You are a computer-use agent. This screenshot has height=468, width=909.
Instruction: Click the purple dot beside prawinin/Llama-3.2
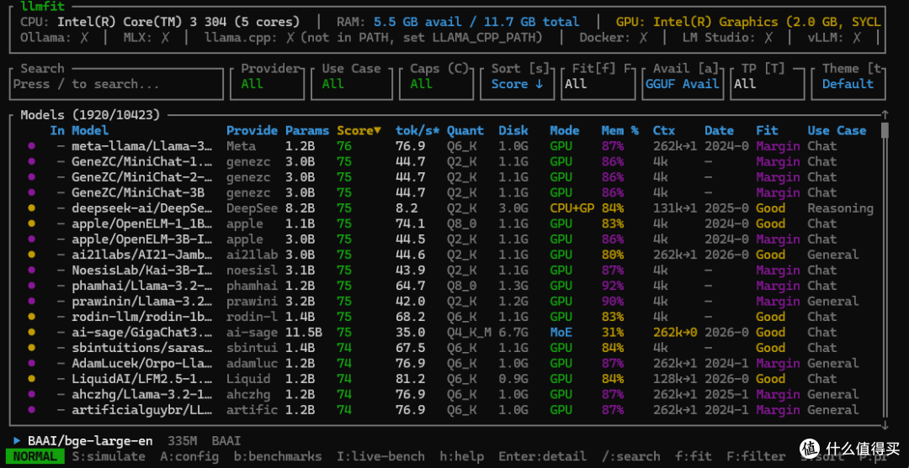(32, 302)
